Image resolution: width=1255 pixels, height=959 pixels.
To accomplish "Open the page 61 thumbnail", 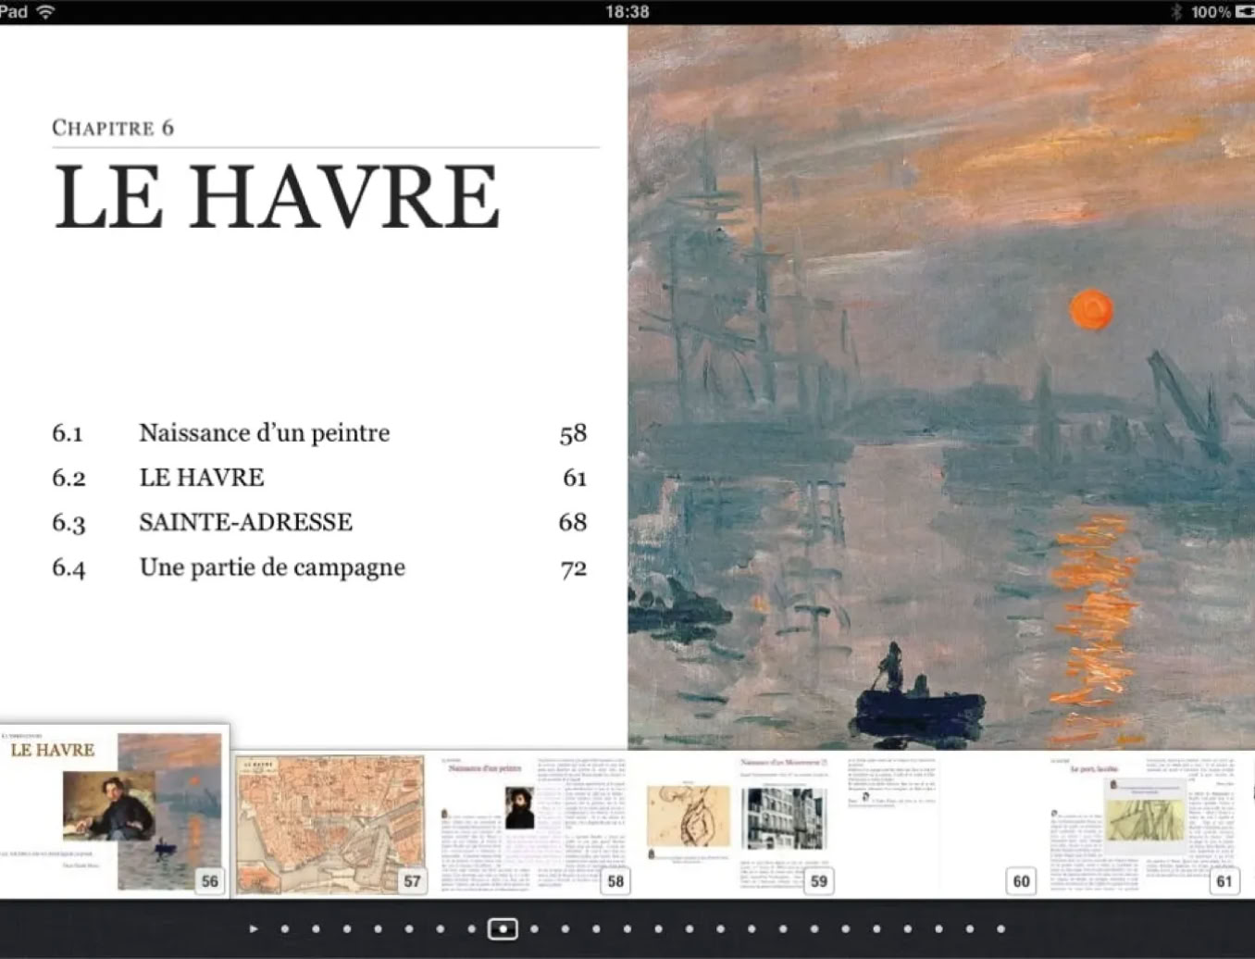I will [x=1143, y=824].
